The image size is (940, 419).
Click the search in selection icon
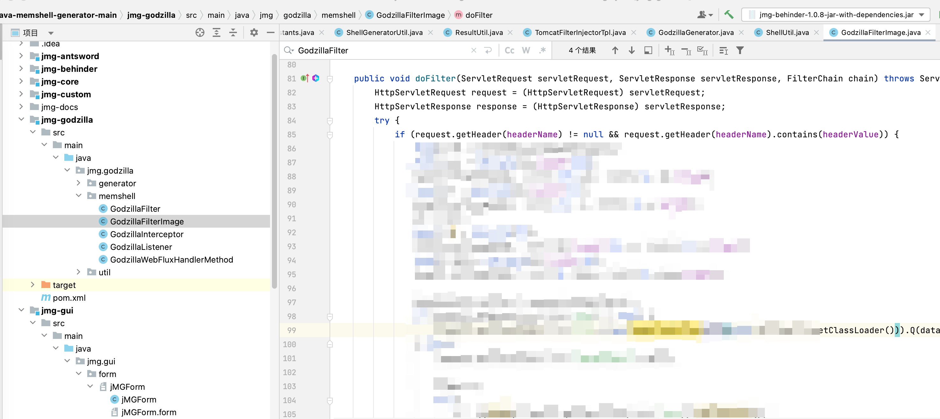tap(648, 50)
